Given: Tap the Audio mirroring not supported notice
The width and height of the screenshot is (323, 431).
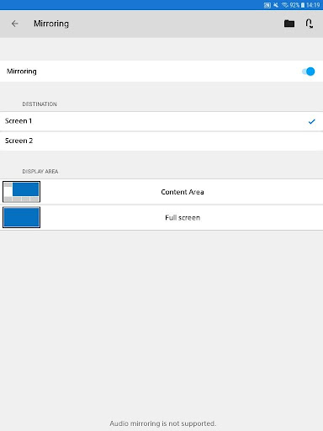Looking at the screenshot, I should coord(163,423).
